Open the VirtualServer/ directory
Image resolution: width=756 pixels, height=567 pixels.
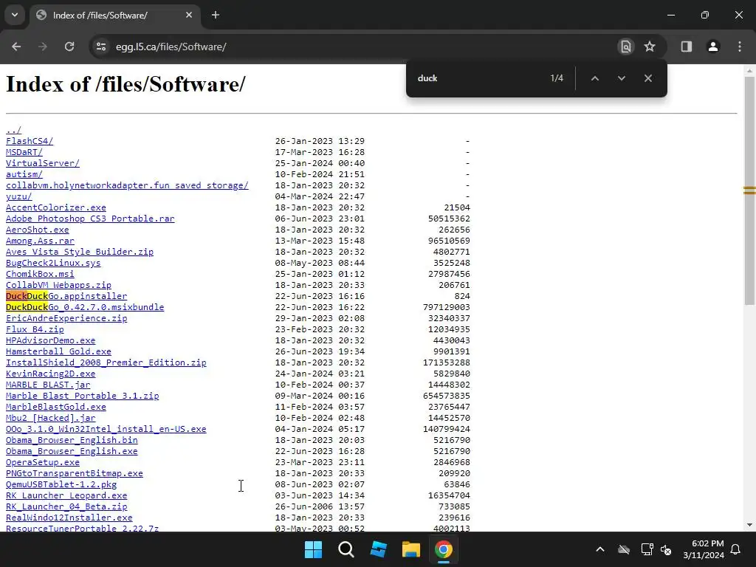coord(42,163)
